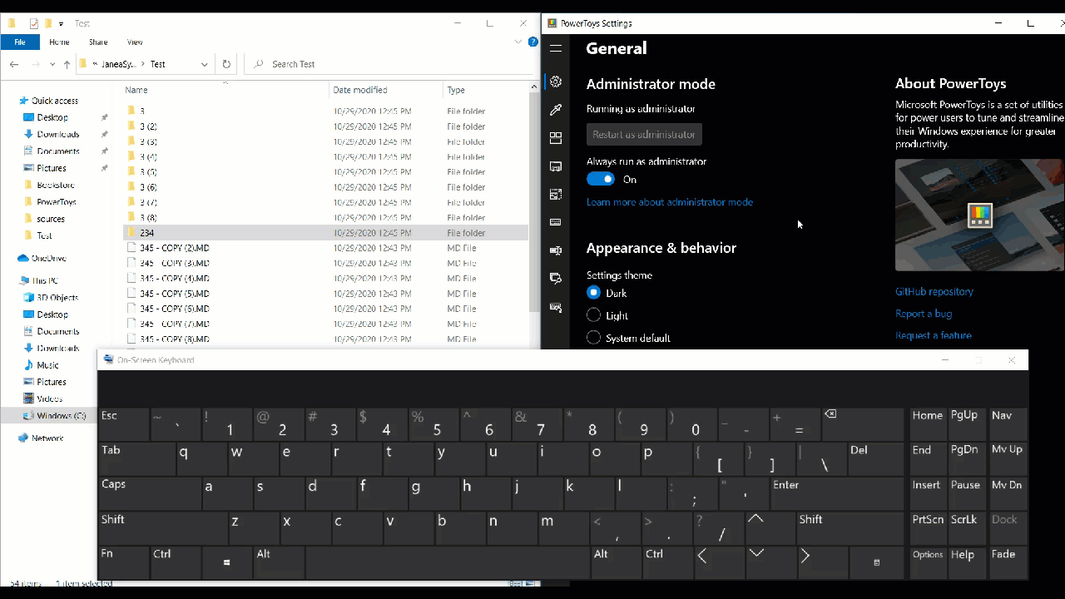Open the Home ribbon tab
This screenshot has width=1065, height=599.
click(x=59, y=42)
